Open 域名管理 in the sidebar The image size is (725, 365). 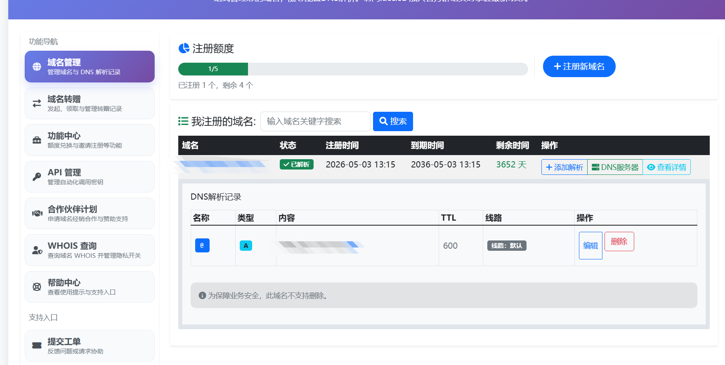coord(90,66)
